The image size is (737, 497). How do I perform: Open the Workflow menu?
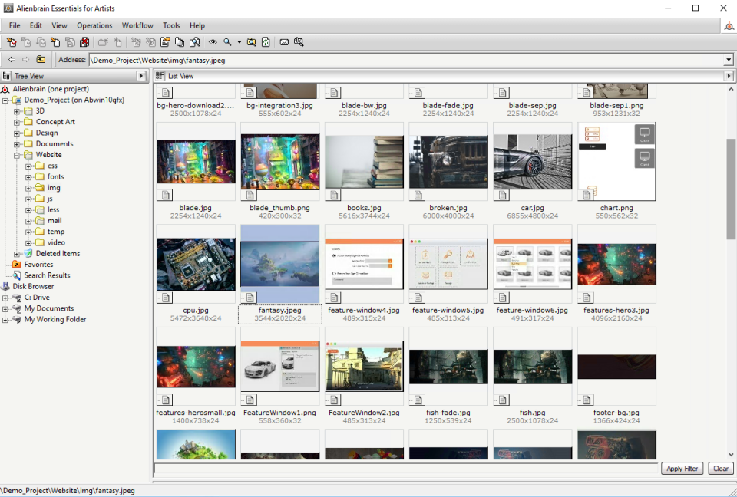pos(137,25)
